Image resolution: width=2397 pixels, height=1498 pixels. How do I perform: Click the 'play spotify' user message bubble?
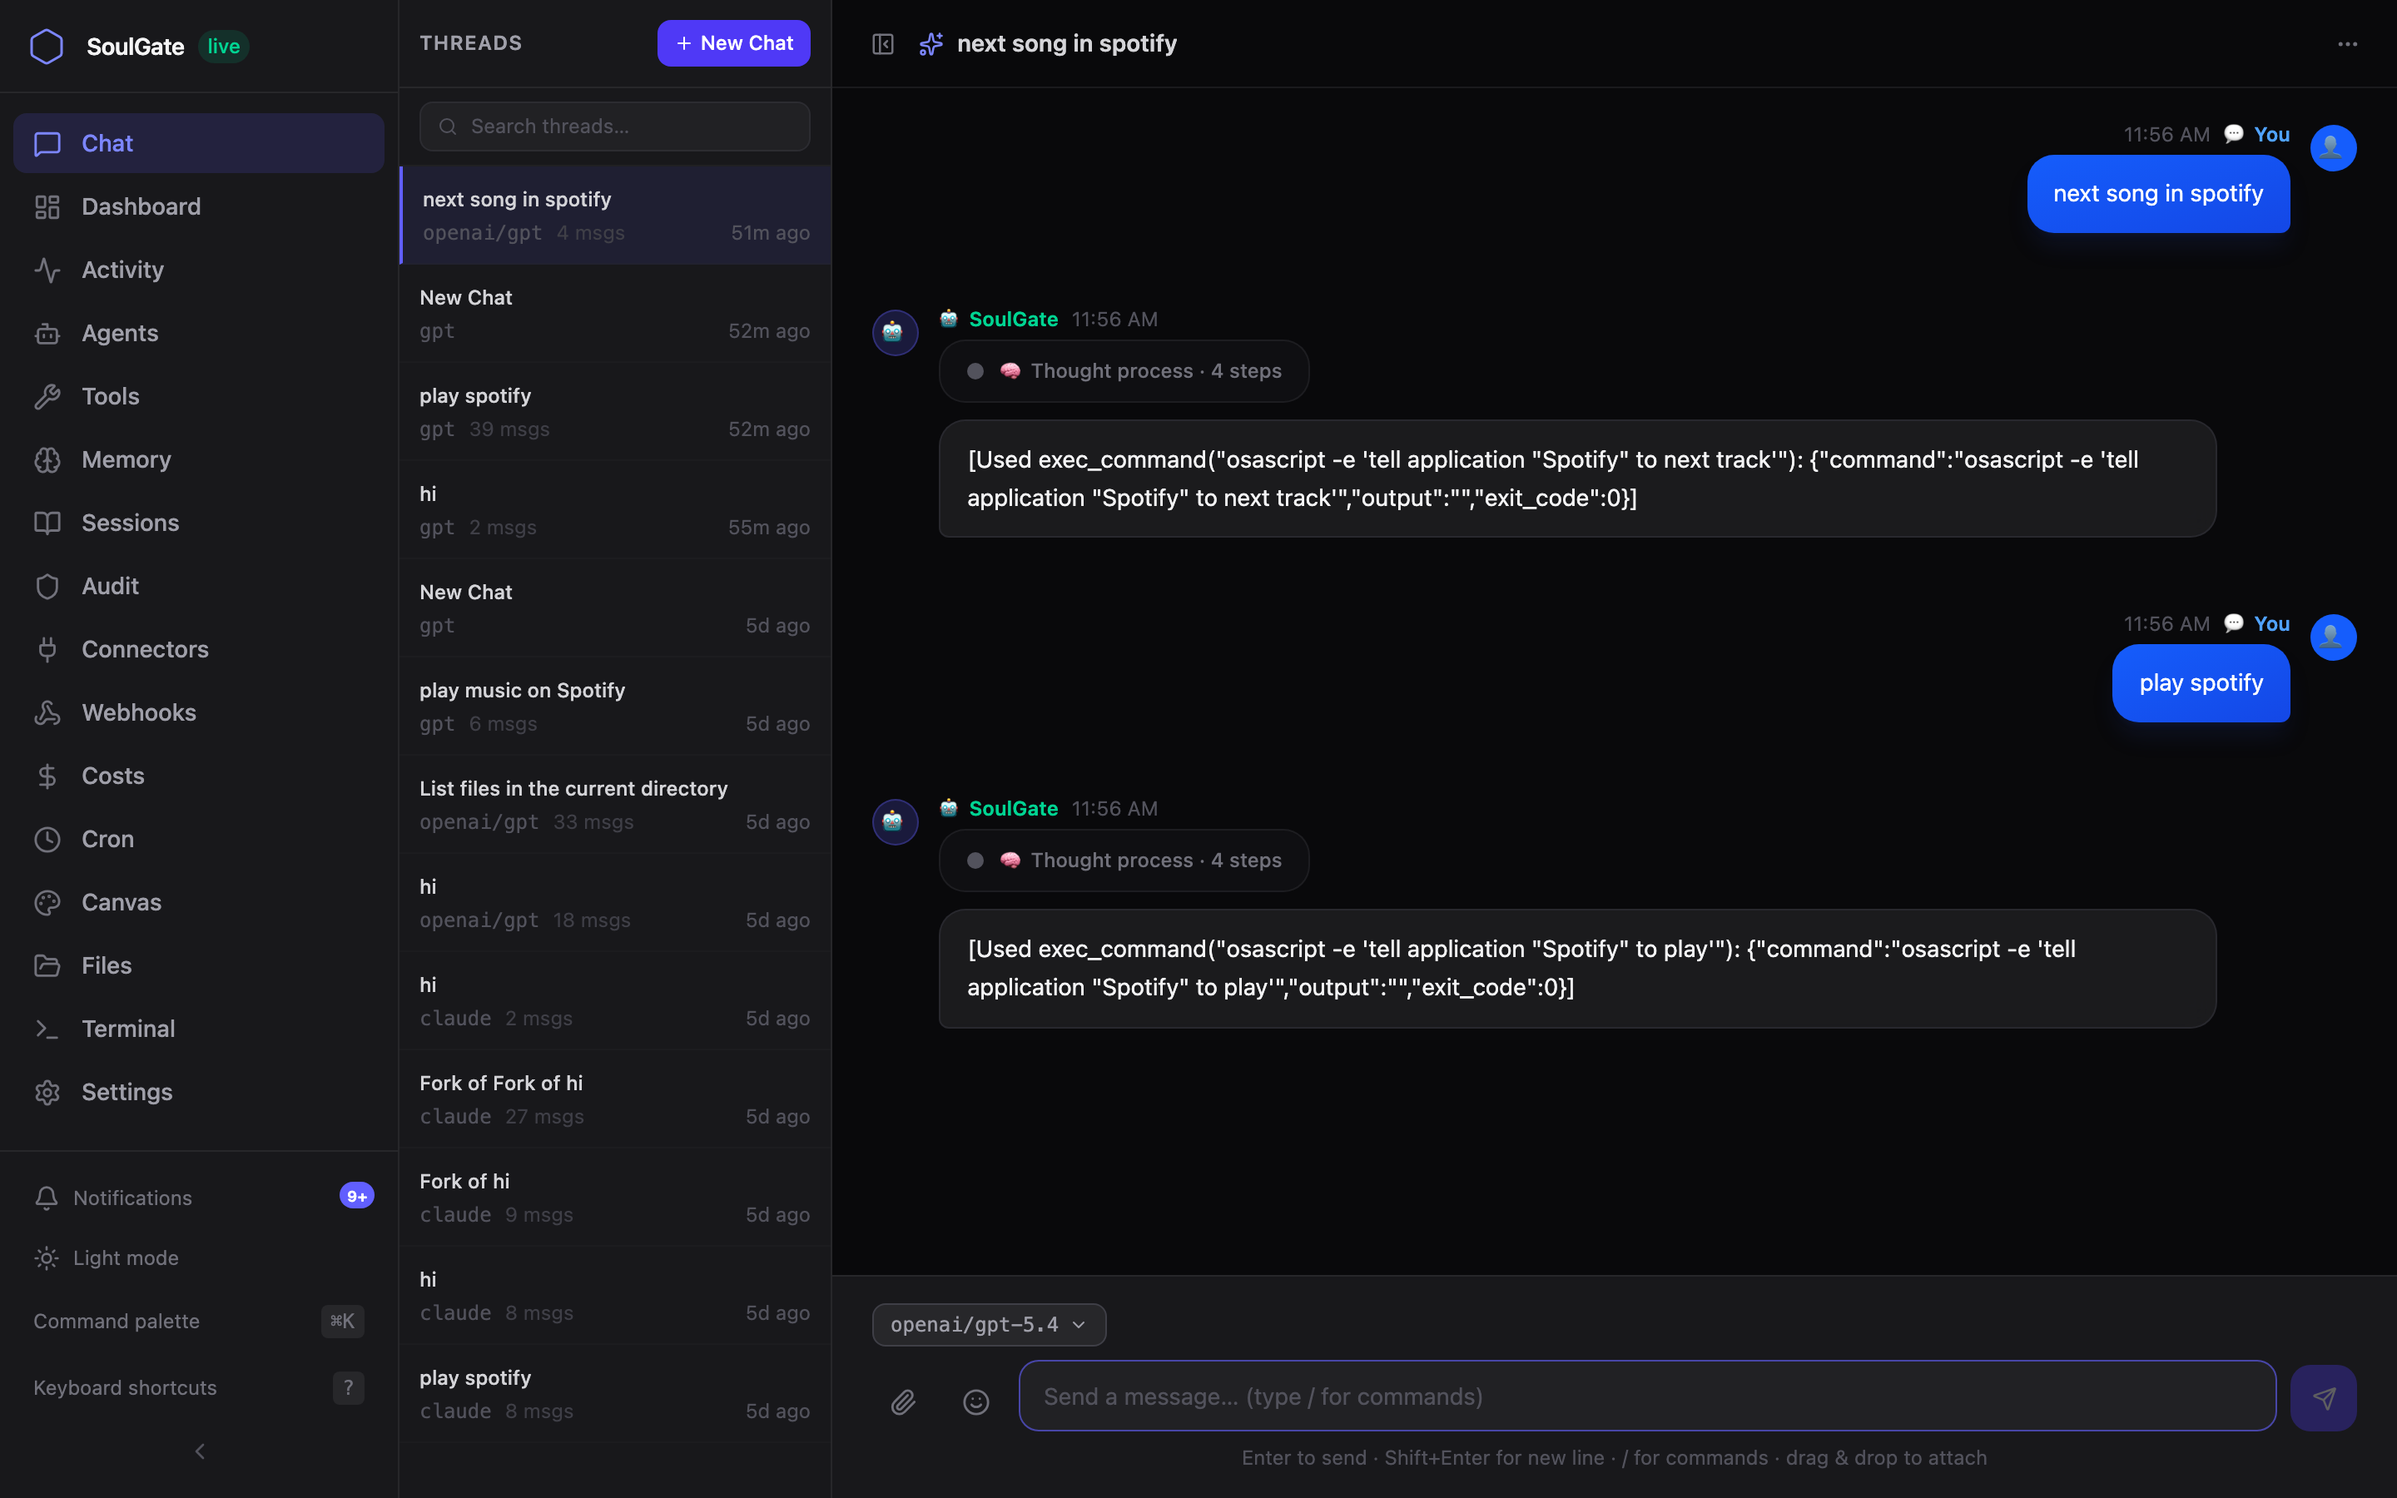(2201, 683)
